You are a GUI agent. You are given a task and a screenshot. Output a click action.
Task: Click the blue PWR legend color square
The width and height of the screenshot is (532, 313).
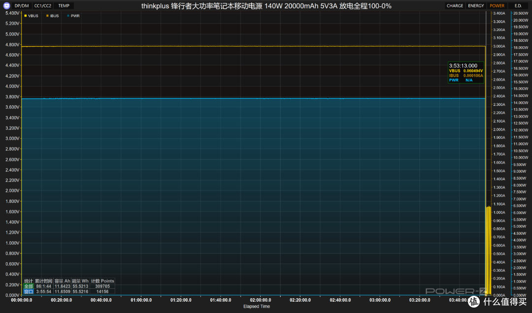pyautogui.click(x=68, y=16)
